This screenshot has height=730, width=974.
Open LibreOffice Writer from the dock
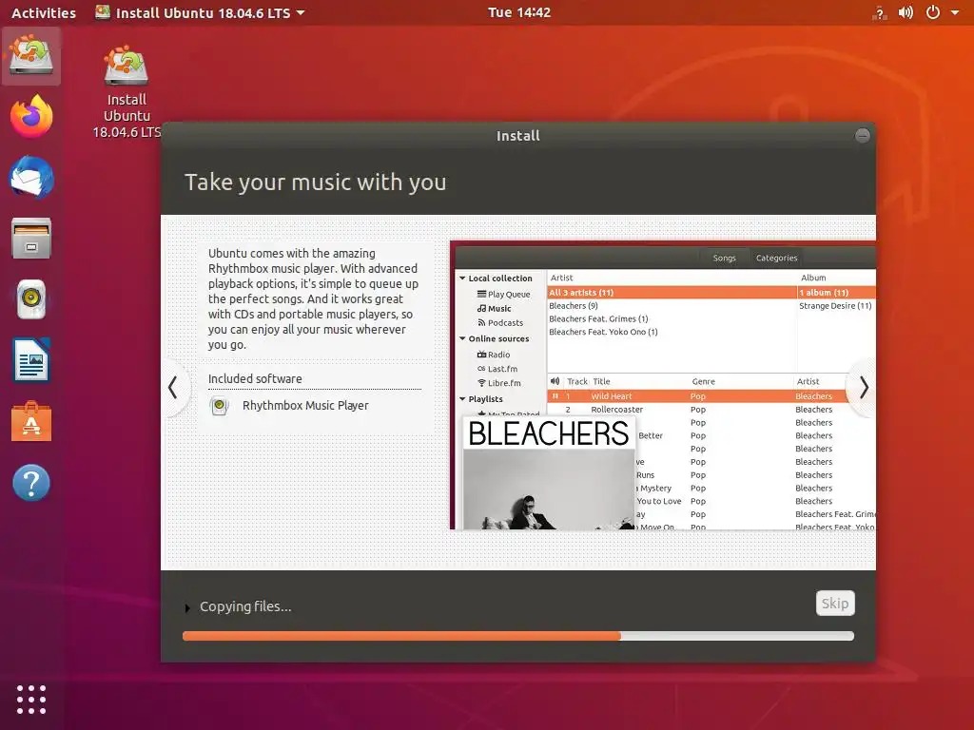(31, 360)
